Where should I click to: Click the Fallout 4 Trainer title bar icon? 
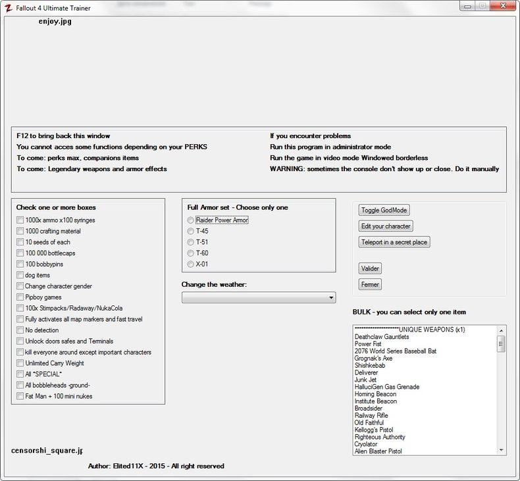(9, 8)
